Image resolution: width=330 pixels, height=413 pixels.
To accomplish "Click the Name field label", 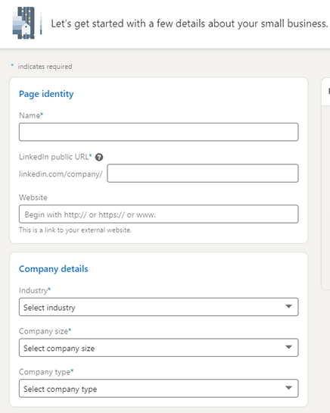I will coord(31,115).
